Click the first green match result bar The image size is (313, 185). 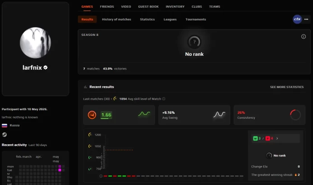[x=110, y=176]
